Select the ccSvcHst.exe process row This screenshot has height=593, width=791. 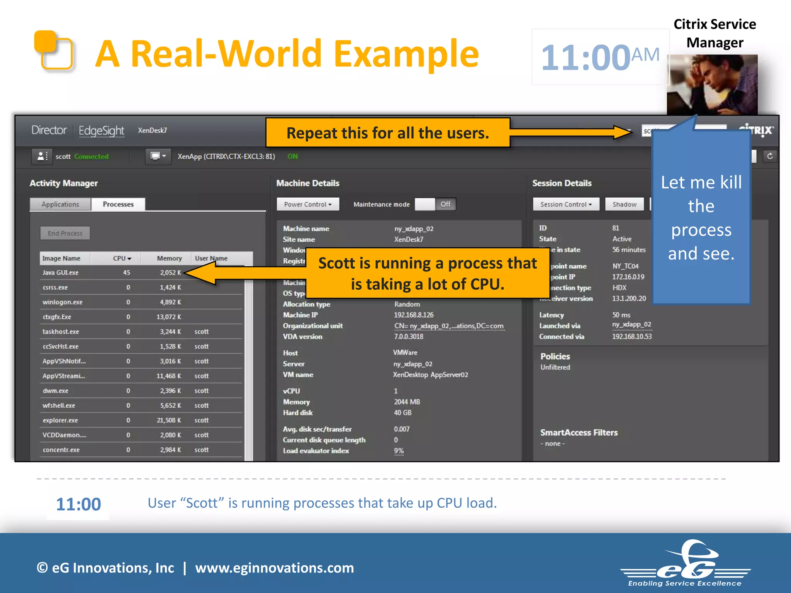click(x=141, y=346)
